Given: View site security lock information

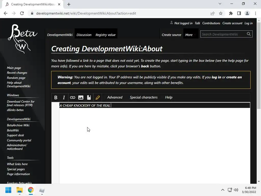Looking at the screenshot, I should (x=32, y=13).
